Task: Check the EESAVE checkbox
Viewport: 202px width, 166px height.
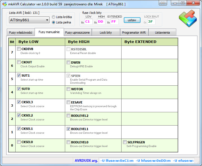Action: click(68, 102)
